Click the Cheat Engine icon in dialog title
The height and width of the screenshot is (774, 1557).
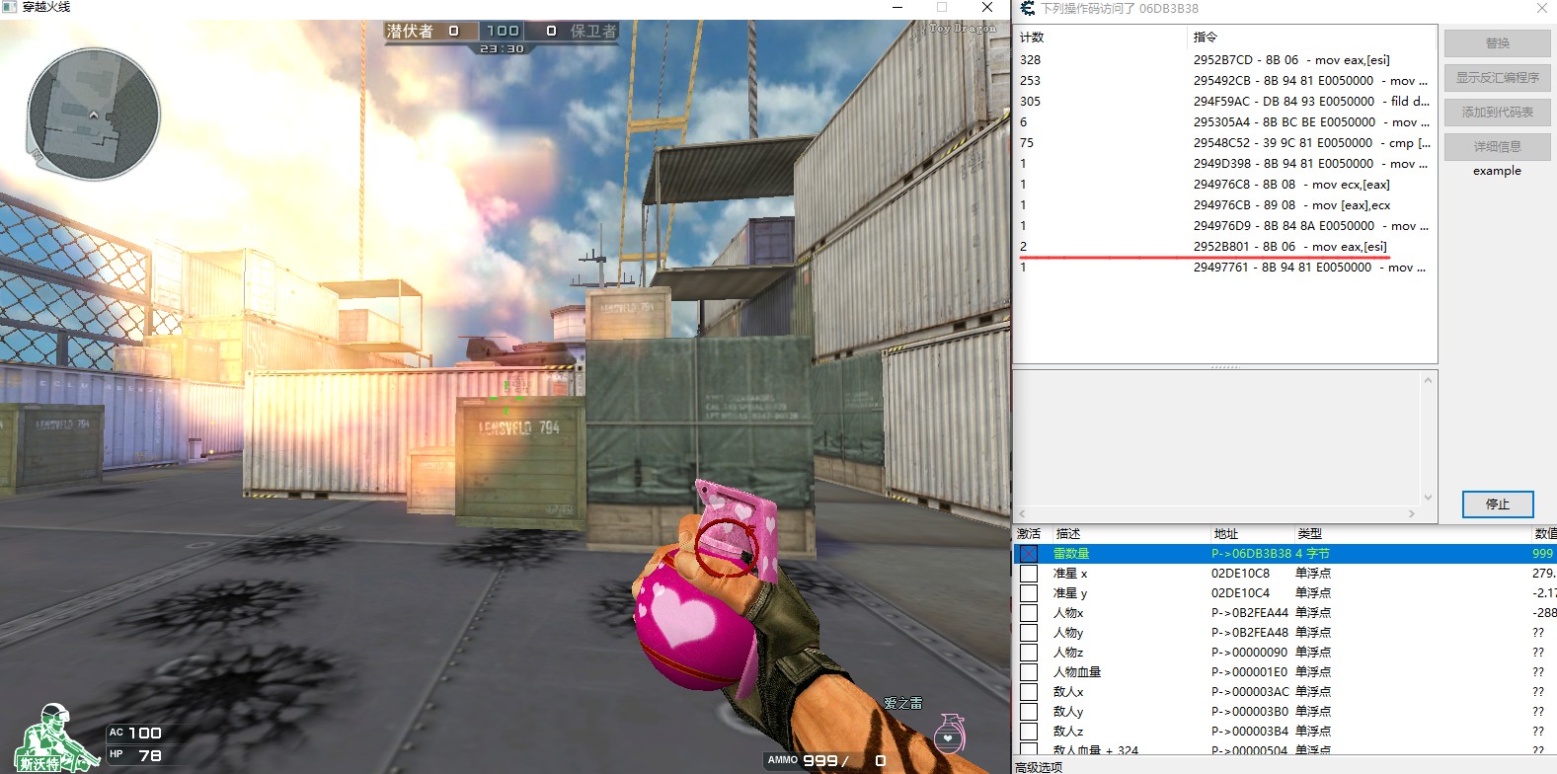[x=1027, y=8]
